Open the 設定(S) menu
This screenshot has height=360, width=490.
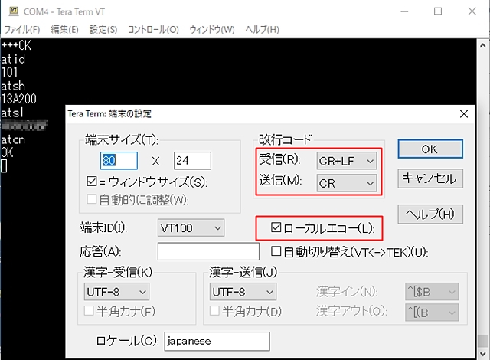click(x=103, y=29)
